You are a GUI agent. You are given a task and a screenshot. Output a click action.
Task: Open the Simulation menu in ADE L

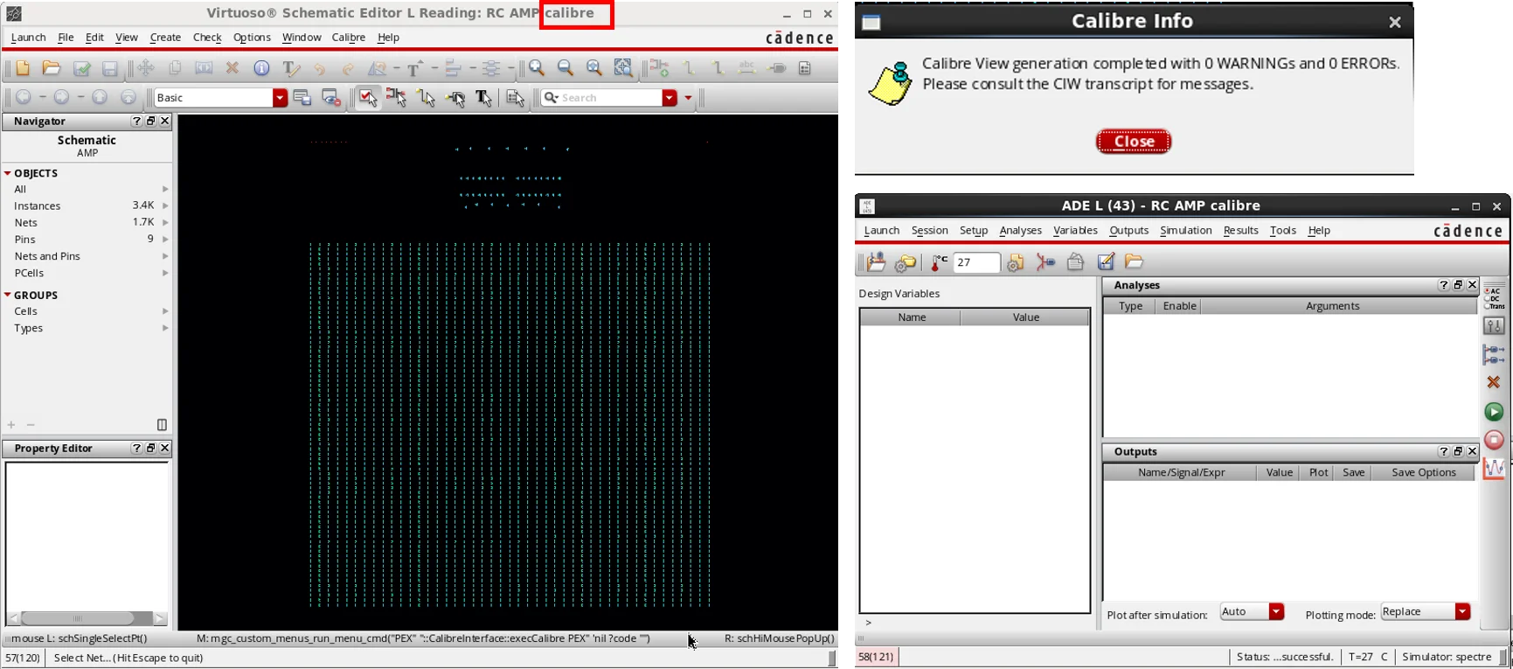click(1185, 230)
